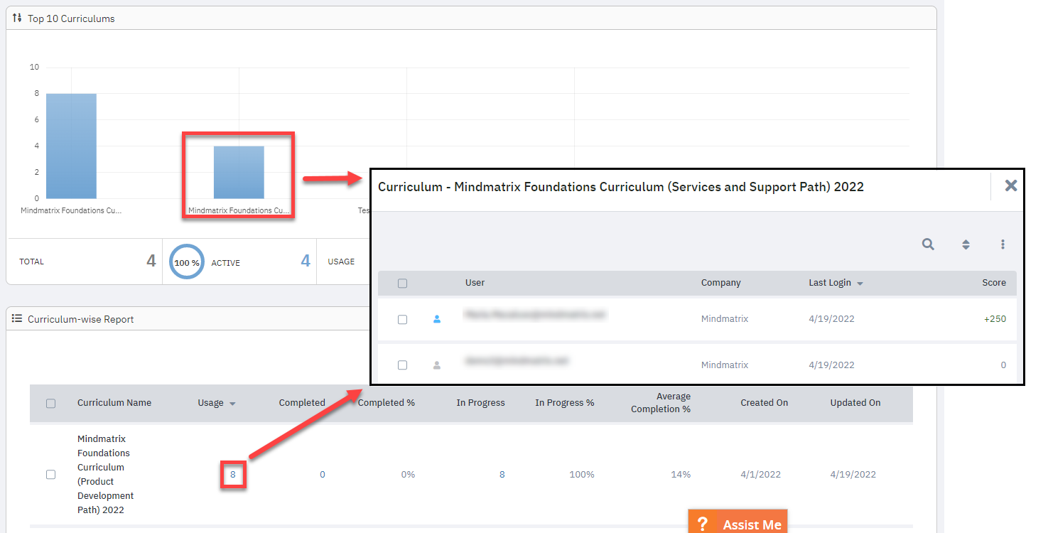Screen dimensions: 1048x533
Task: Sort by the Curriculum Name column header
Action: [114, 403]
